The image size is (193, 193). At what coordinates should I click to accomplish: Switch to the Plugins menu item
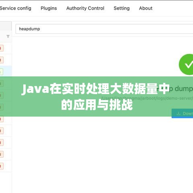point(49,8)
